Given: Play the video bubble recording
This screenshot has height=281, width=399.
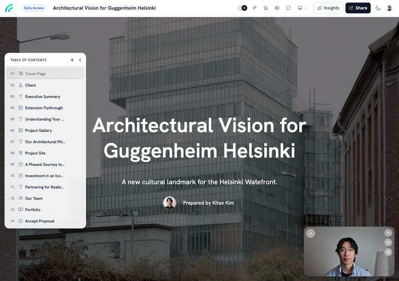Looking at the screenshot, I should tap(311, 233).
